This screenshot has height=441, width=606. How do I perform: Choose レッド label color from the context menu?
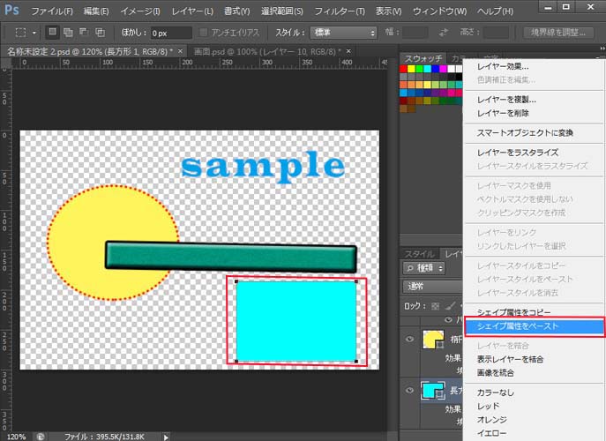point(535,407)
